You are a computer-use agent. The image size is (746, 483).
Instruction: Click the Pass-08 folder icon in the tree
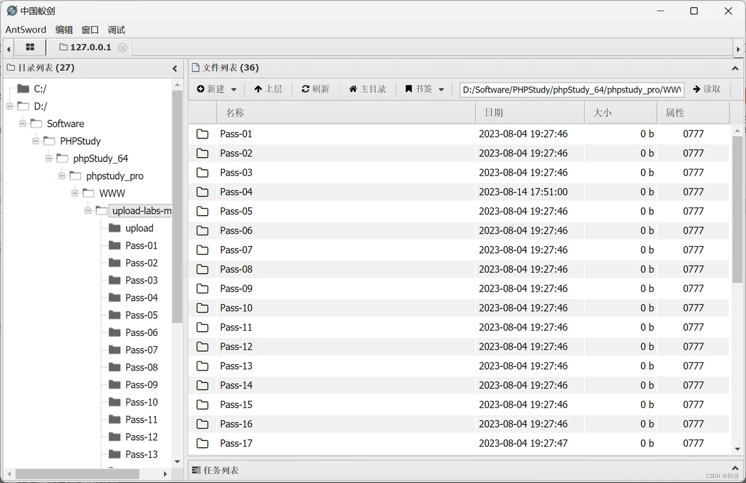(115, 367)
